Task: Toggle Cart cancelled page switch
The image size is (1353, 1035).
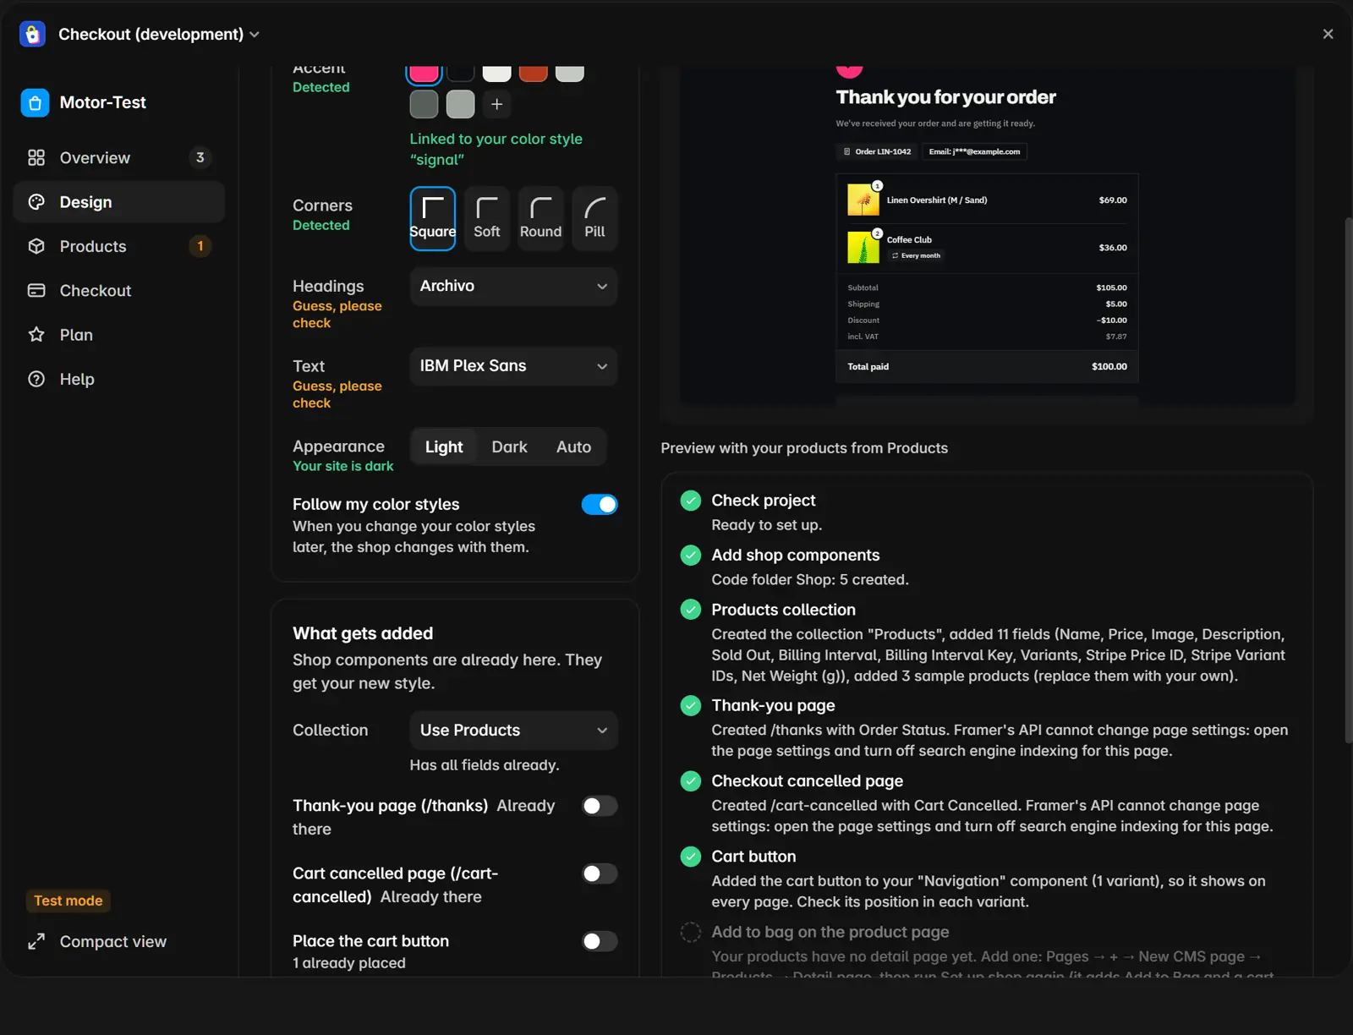Action: click(x=600, y=873)
